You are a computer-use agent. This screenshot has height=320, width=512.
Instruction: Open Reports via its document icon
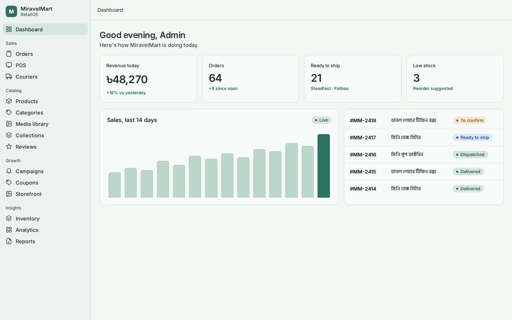tap(9, 241)
